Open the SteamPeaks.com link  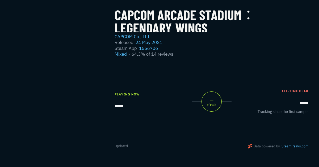click(295, 146)
